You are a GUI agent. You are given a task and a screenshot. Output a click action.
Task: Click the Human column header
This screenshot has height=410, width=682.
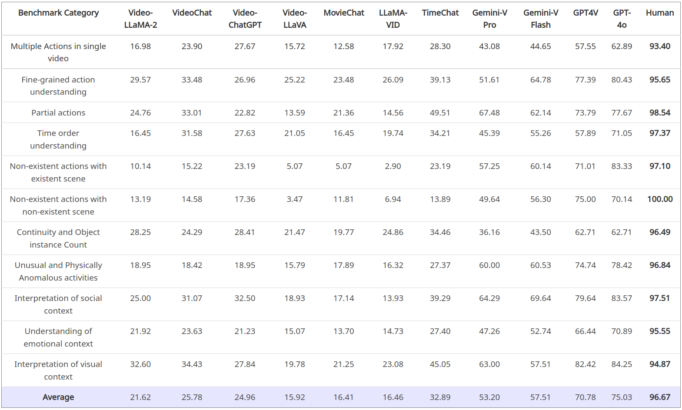[660, 13]
